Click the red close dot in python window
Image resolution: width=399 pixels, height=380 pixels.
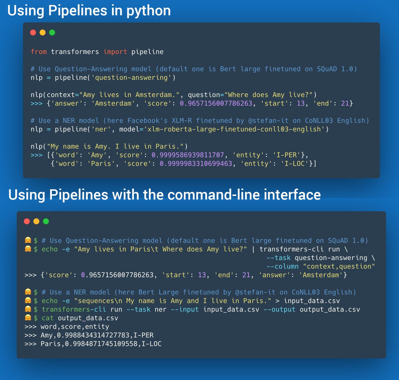point(33,33)
